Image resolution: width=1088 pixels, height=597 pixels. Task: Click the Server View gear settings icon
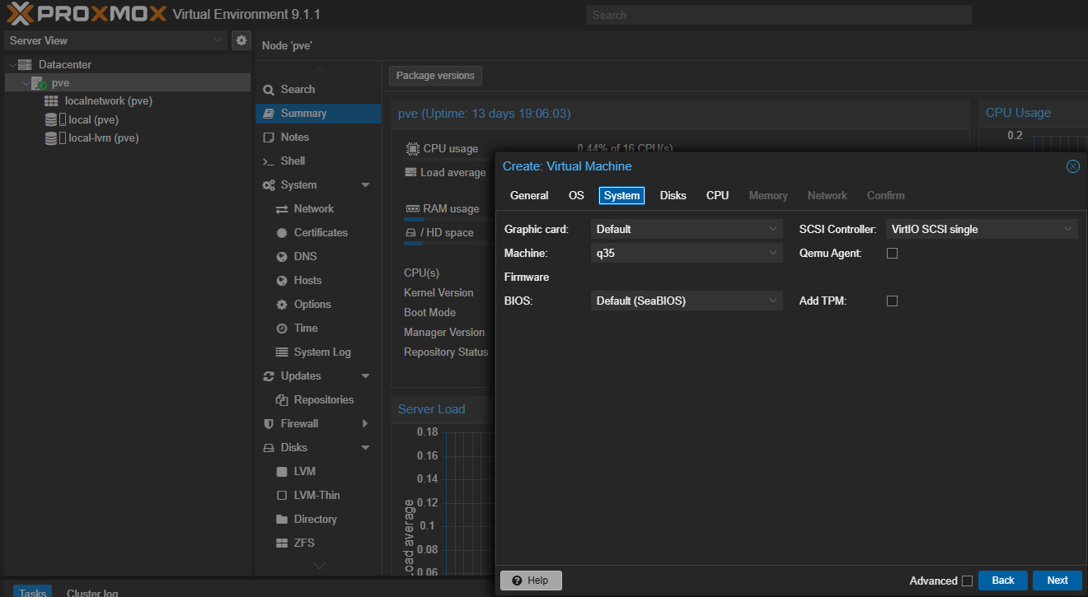[241, 40]
